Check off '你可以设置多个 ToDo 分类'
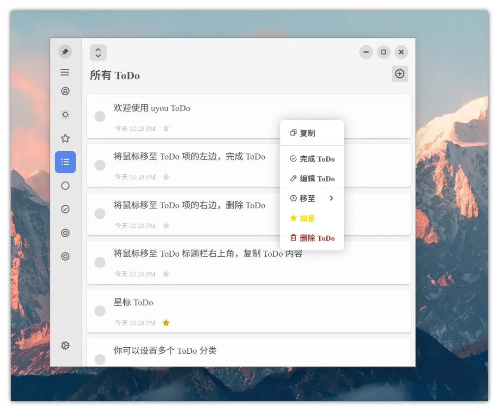 100,359
